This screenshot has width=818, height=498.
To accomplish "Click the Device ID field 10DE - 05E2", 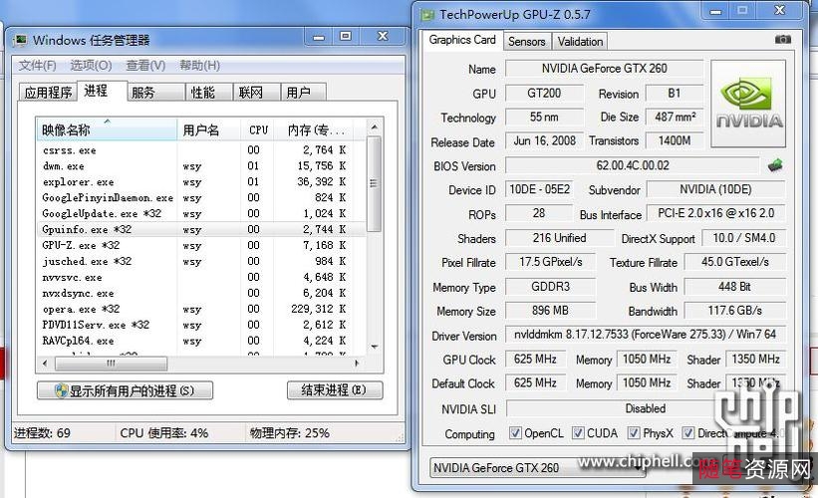I will 539,189.
